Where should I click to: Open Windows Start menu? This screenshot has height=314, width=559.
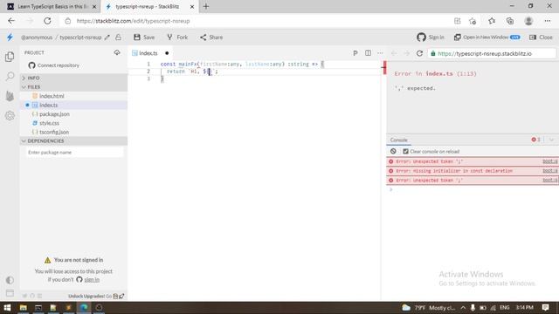pyautogui.click(x=7, y=308)
